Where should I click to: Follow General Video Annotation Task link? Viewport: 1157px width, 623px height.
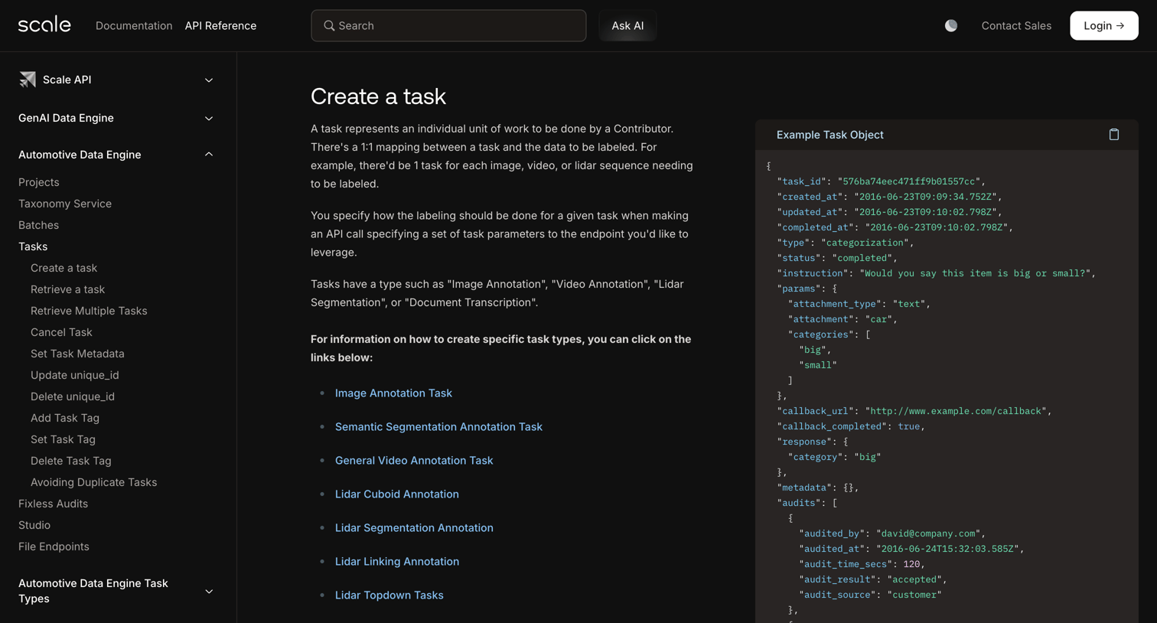[414, 461]
